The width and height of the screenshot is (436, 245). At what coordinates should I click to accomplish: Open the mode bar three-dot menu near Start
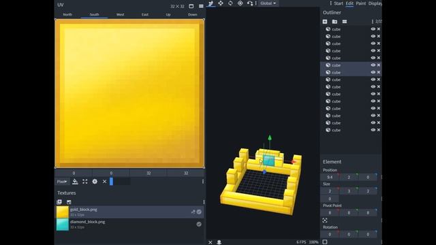click(x=330, y=3)
